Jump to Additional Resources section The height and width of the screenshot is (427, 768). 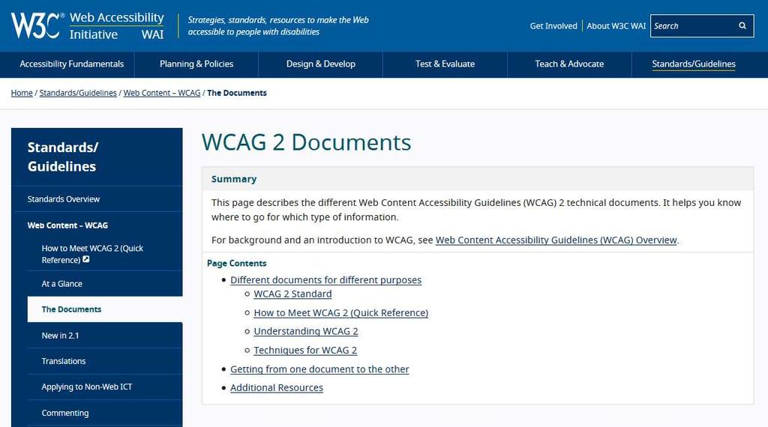pyautogui.click(x=277, y=388)
